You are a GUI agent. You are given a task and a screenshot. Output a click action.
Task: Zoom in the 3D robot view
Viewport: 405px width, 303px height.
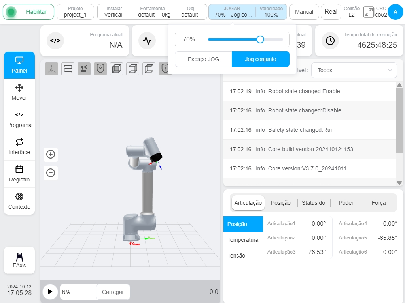[x=51, y=154]
